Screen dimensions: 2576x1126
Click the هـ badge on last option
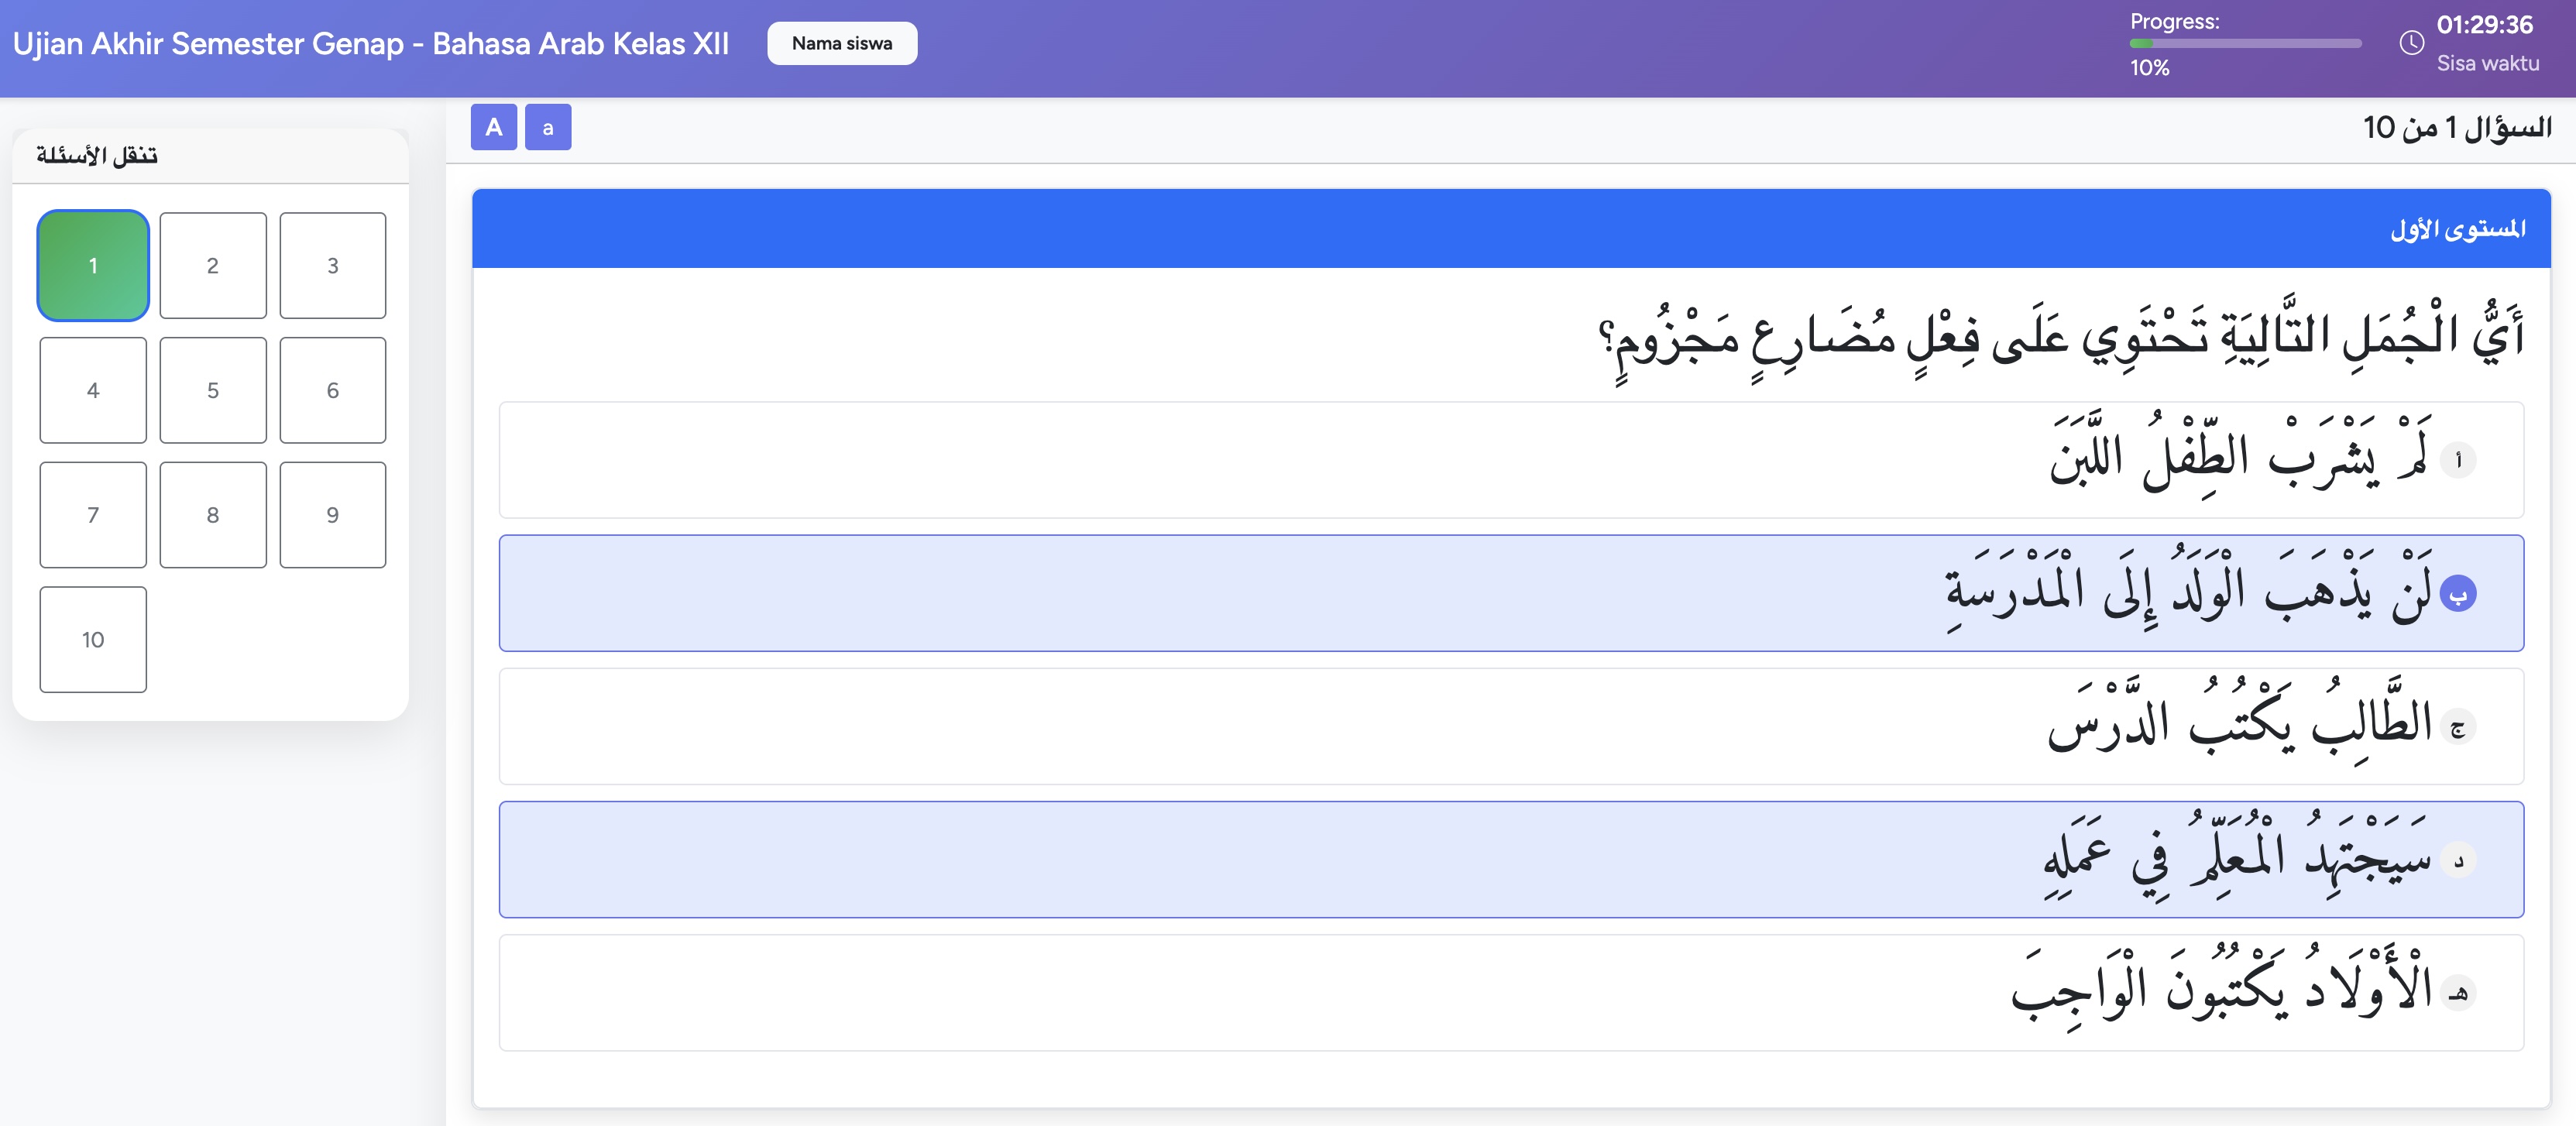[x=2460, y=993]
